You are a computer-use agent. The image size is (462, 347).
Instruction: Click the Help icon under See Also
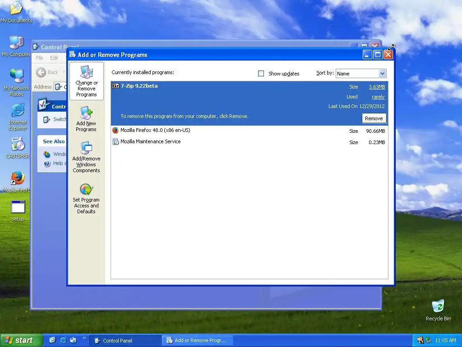point(47,164)
